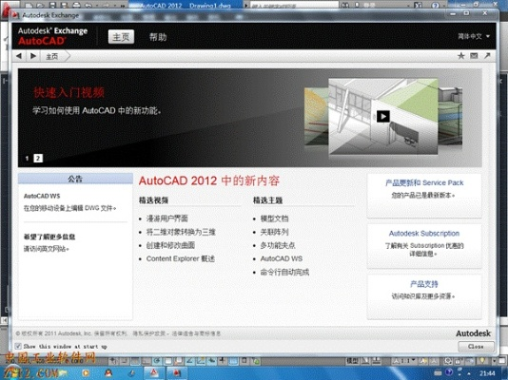Go back with the left arrow in Exchange

19,56
